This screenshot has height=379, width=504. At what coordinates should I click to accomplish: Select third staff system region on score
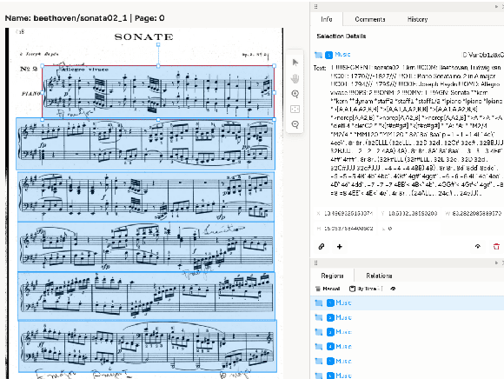pos(146,196)
